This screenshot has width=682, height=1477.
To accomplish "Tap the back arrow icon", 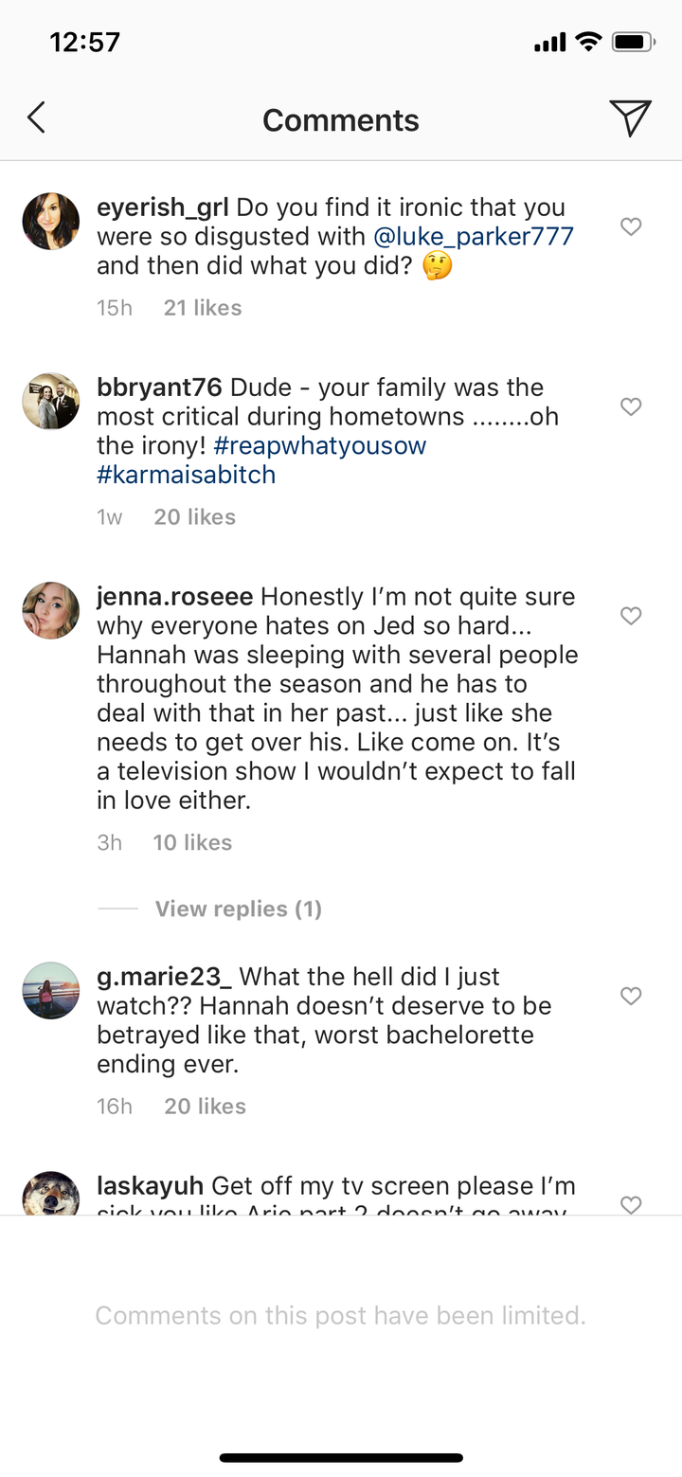I will click(x=37, y=118).
